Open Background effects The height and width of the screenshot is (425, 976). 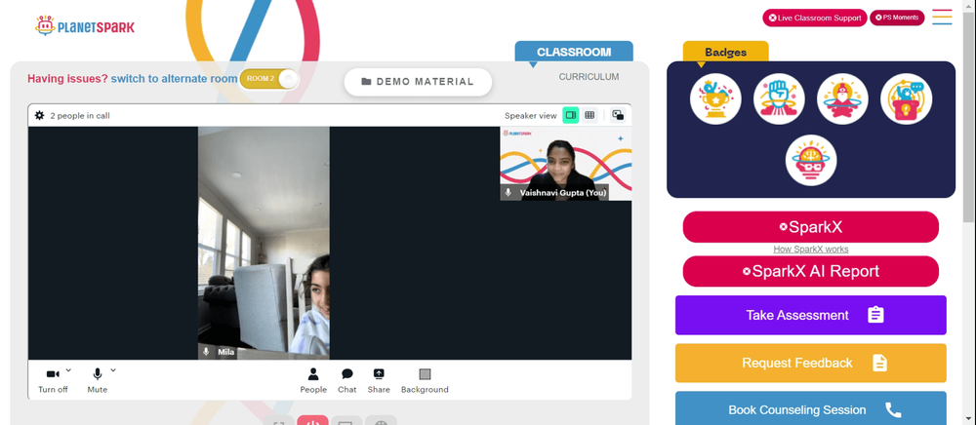click(425, 380)
